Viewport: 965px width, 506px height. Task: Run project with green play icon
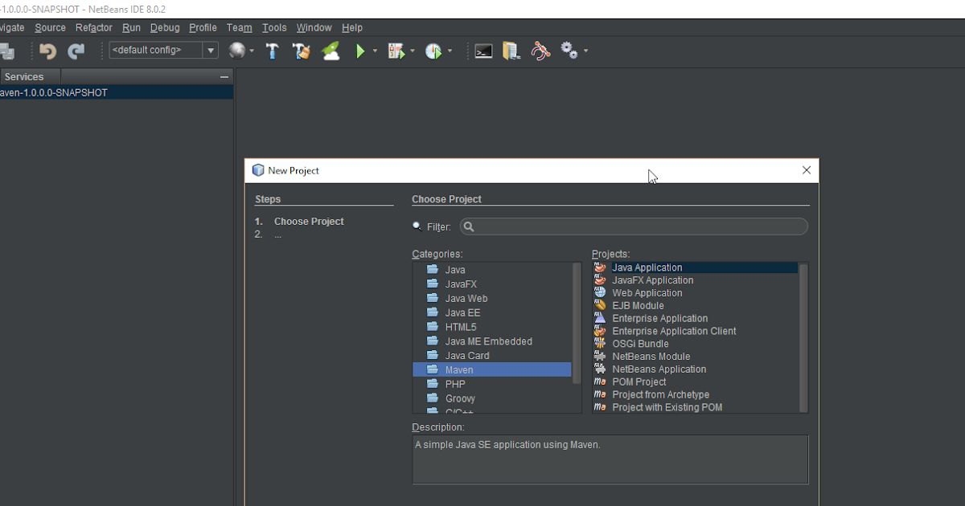point(360,51)
